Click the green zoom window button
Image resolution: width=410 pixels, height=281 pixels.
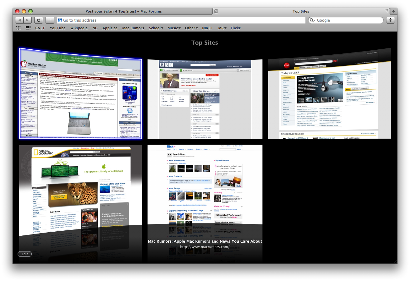30,11
